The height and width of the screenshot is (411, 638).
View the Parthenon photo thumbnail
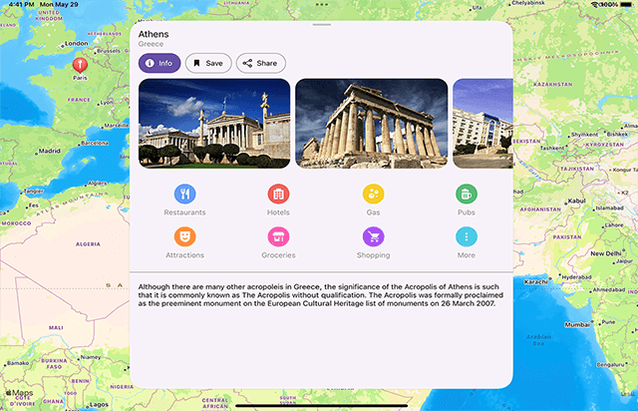[x=370, y=124]
